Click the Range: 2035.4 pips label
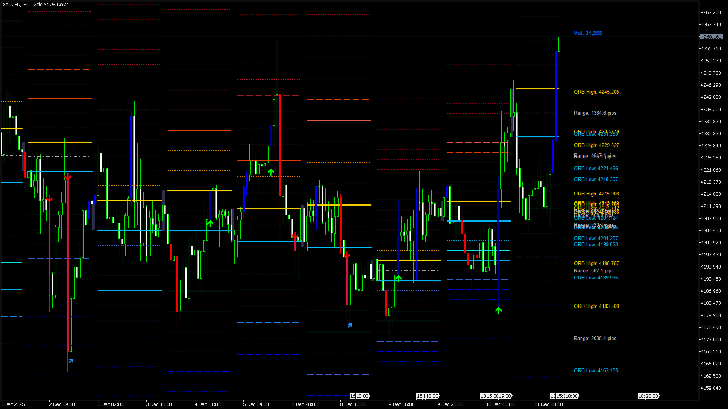728x409 pixels. pos(595,339)
